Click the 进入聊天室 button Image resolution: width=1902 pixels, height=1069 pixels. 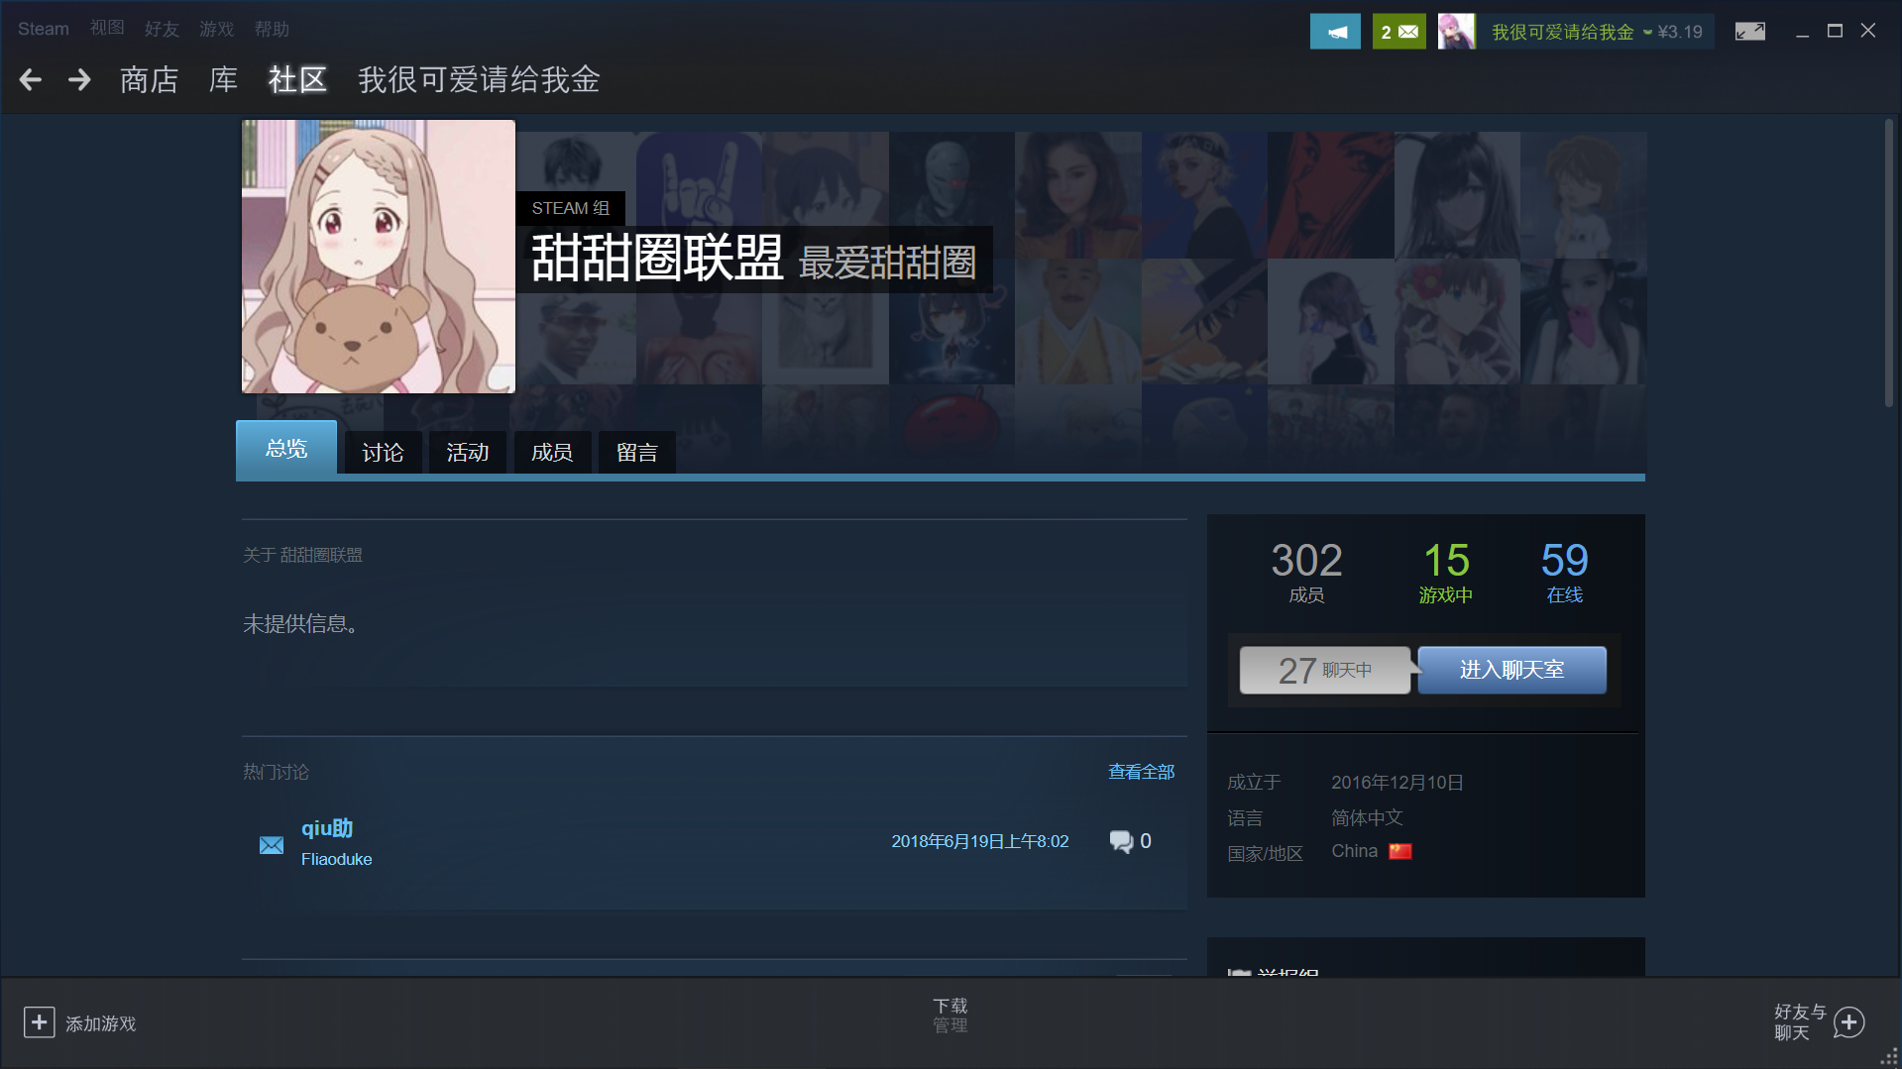1510,670
